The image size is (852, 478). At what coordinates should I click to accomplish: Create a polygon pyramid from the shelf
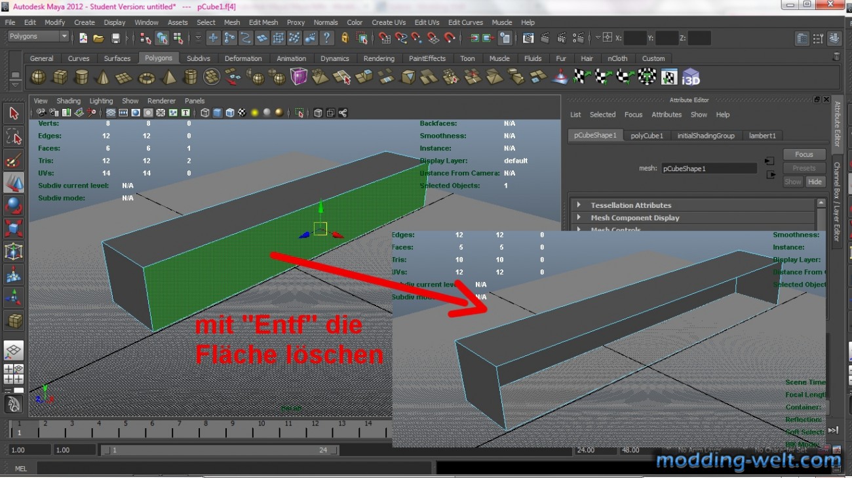168,77
